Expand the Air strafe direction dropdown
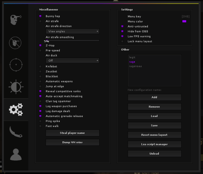This screenshot has width=203, height=174. tap(72, 31)
